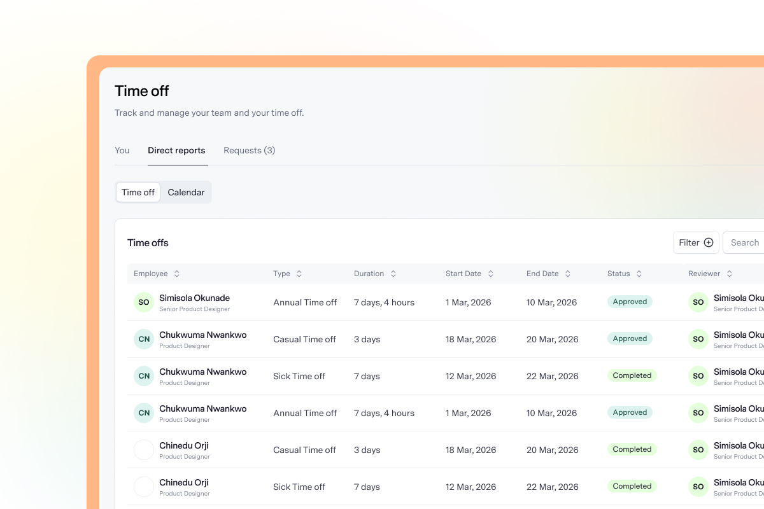Screen dimensions: 764x509
Task: Click Approved badge in Chukwuma Casual Time off row
Action: click(x=630, y=338)
